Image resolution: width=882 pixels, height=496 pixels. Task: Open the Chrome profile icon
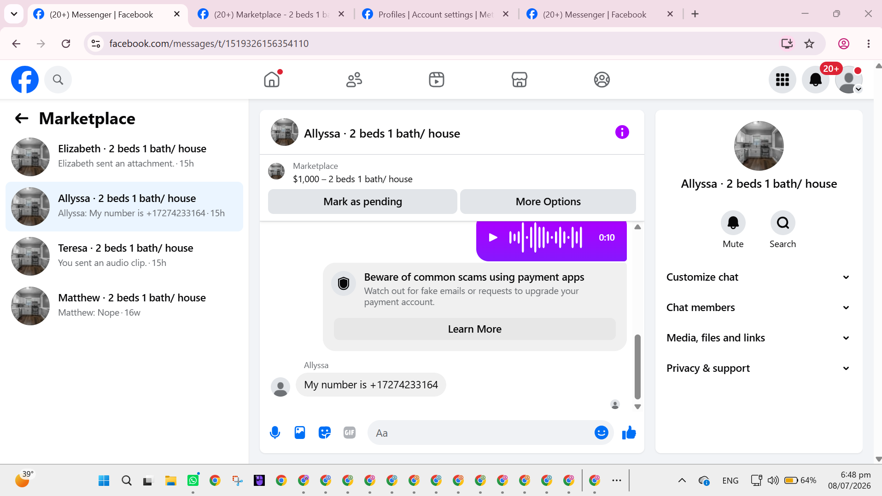click(843, 44)
